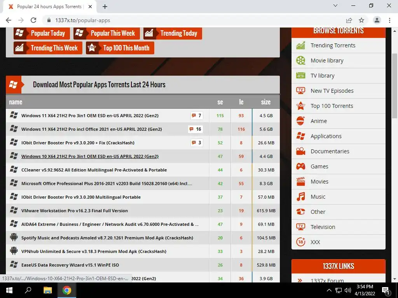398x298 pixels.
Task: Click the taskbar clock showing 3:54 PM
Action: click(365, 290)
